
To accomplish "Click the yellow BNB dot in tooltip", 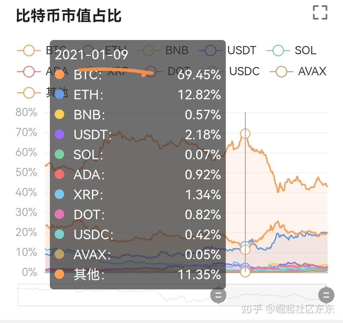I will [x=59, y=115].
